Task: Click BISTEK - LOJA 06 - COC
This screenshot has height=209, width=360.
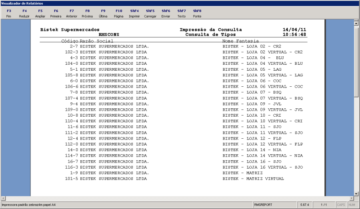Action: pyautogui.click(x=252, y=81)
